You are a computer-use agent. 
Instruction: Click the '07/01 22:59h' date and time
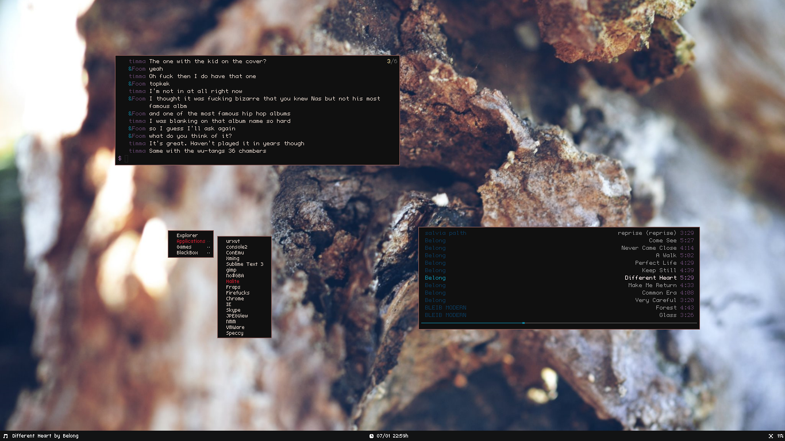point(392,436)
